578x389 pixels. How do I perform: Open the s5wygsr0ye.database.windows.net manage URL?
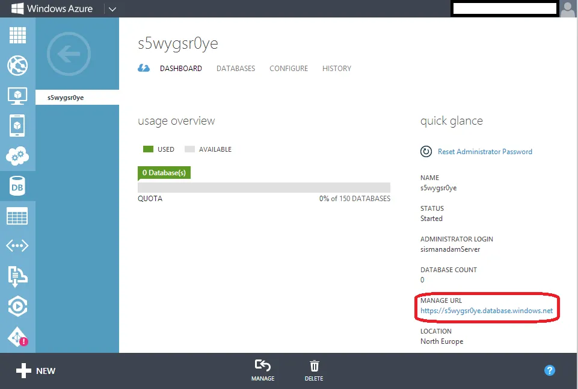(487, 311)
